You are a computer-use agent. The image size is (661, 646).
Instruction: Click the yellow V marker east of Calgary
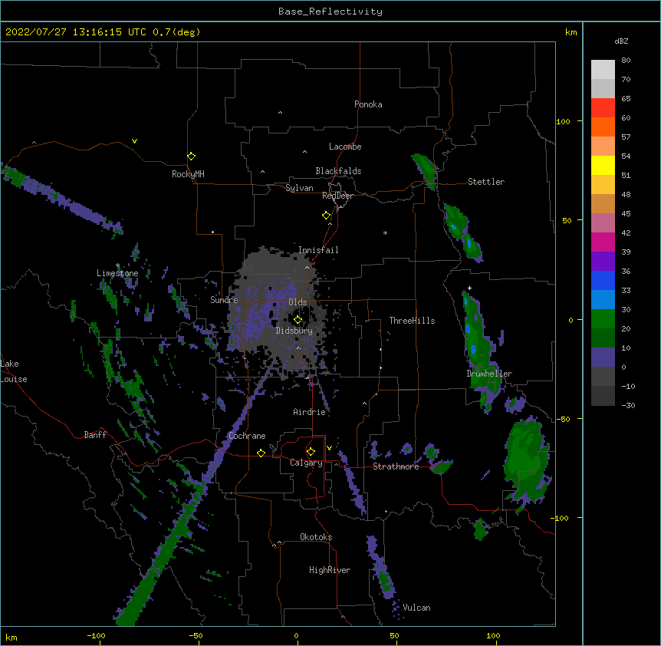tap(329, 448)
